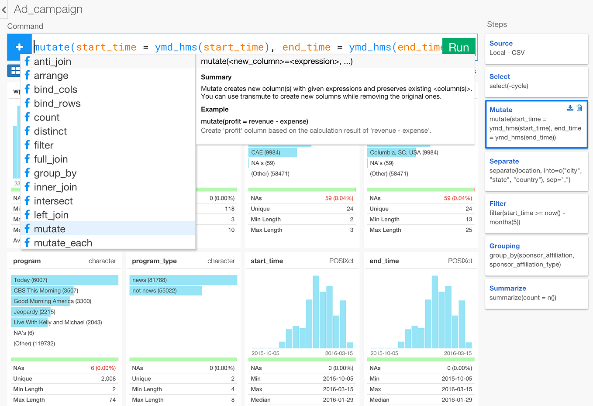
Task: Select the Summarize step on the right
Action: pyautogui.click(x=536, y=293)
